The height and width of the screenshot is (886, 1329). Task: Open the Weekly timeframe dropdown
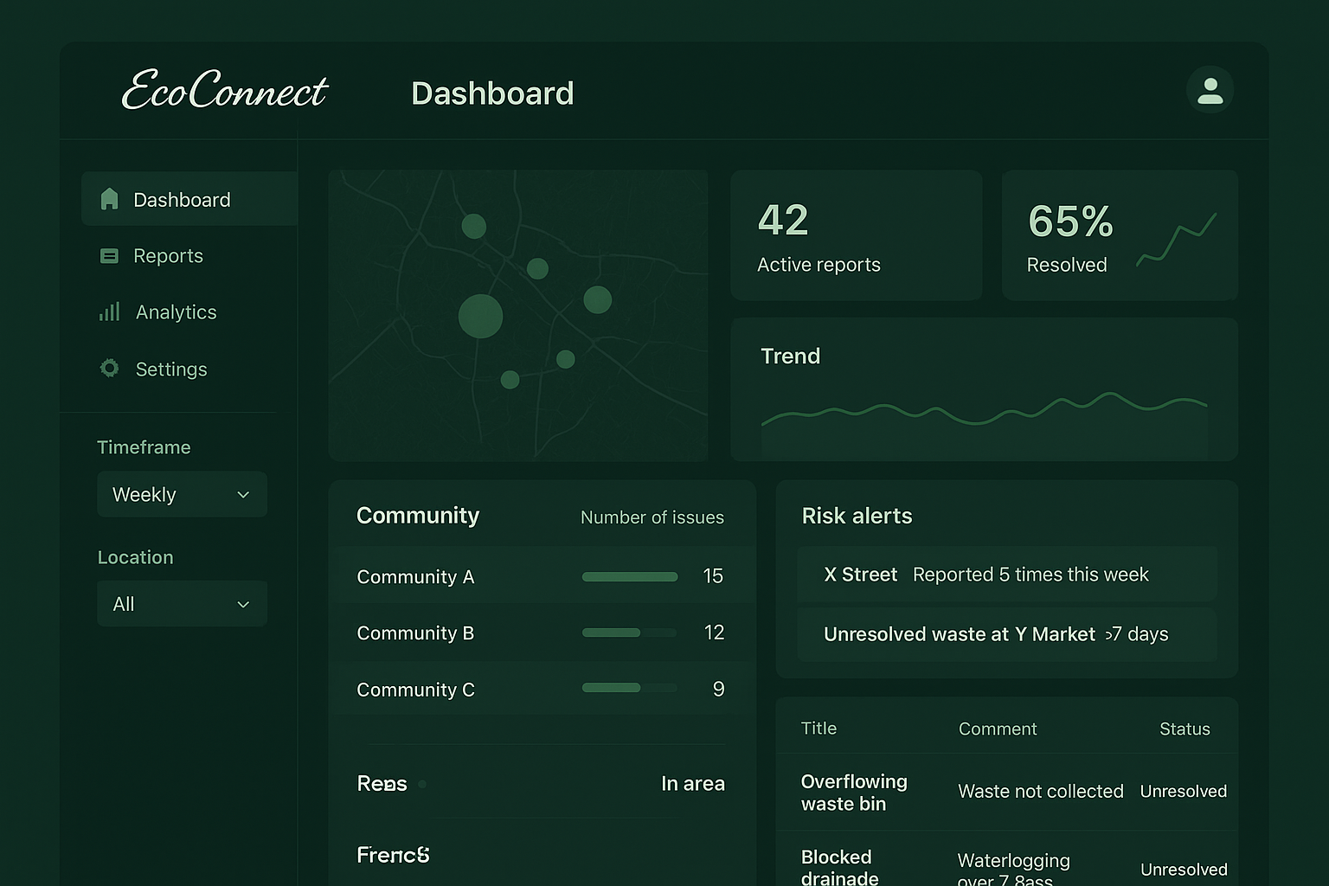pos(182,494)
